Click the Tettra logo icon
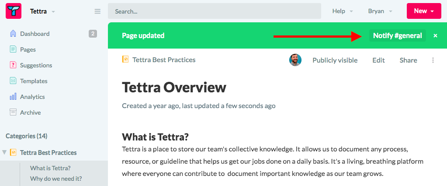The height and width of the screenshot is (186, 447). point(14,11)
